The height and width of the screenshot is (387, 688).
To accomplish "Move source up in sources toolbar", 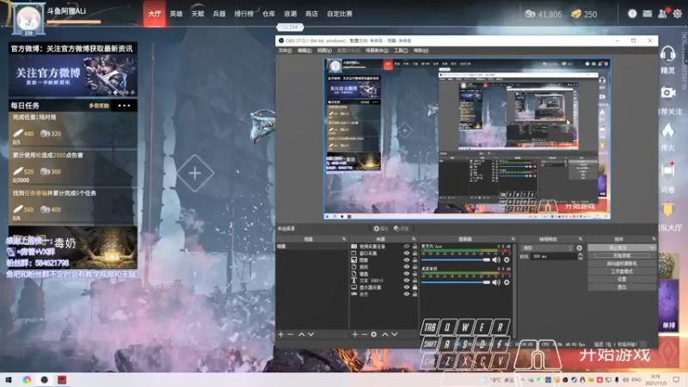I will point(384,335).
